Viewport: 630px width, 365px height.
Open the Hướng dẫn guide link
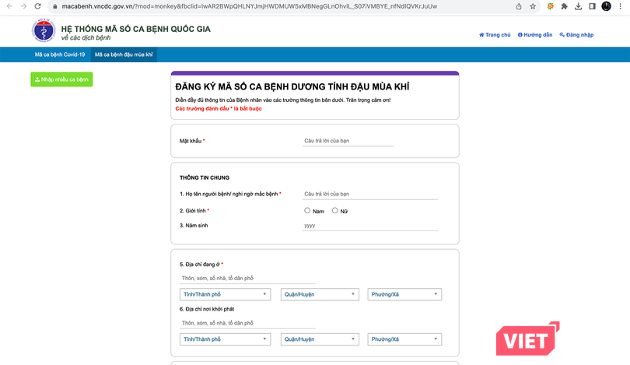(x=535, y=35)
